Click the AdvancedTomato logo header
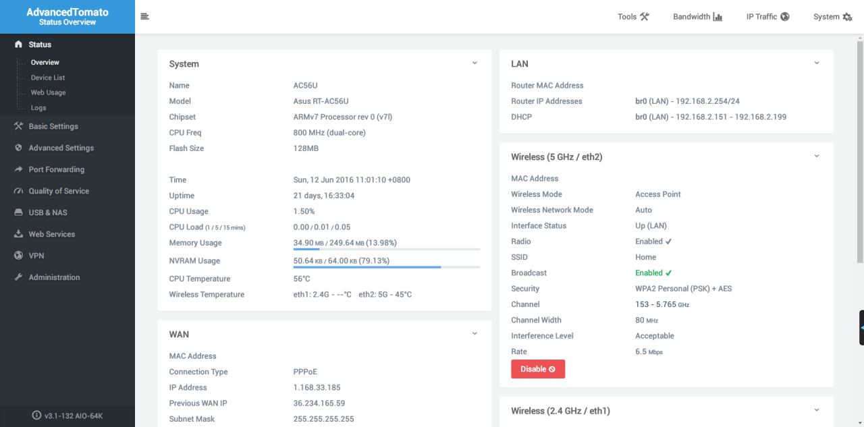Viewport: 864px width, 427px height. 67,17
